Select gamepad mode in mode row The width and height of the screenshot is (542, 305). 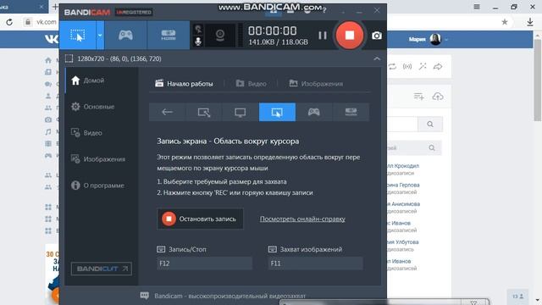[x=314, y=112]
